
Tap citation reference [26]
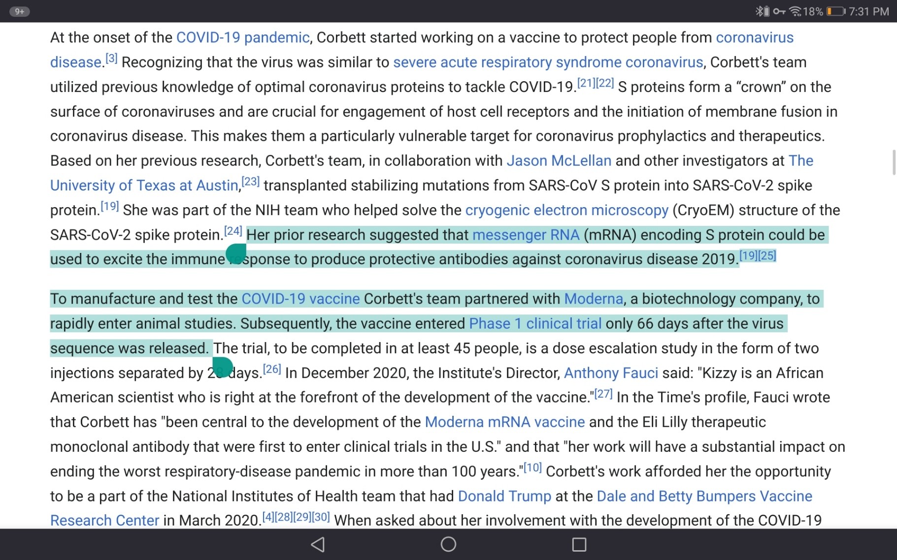pyautogui.click(x=272, y=369)
